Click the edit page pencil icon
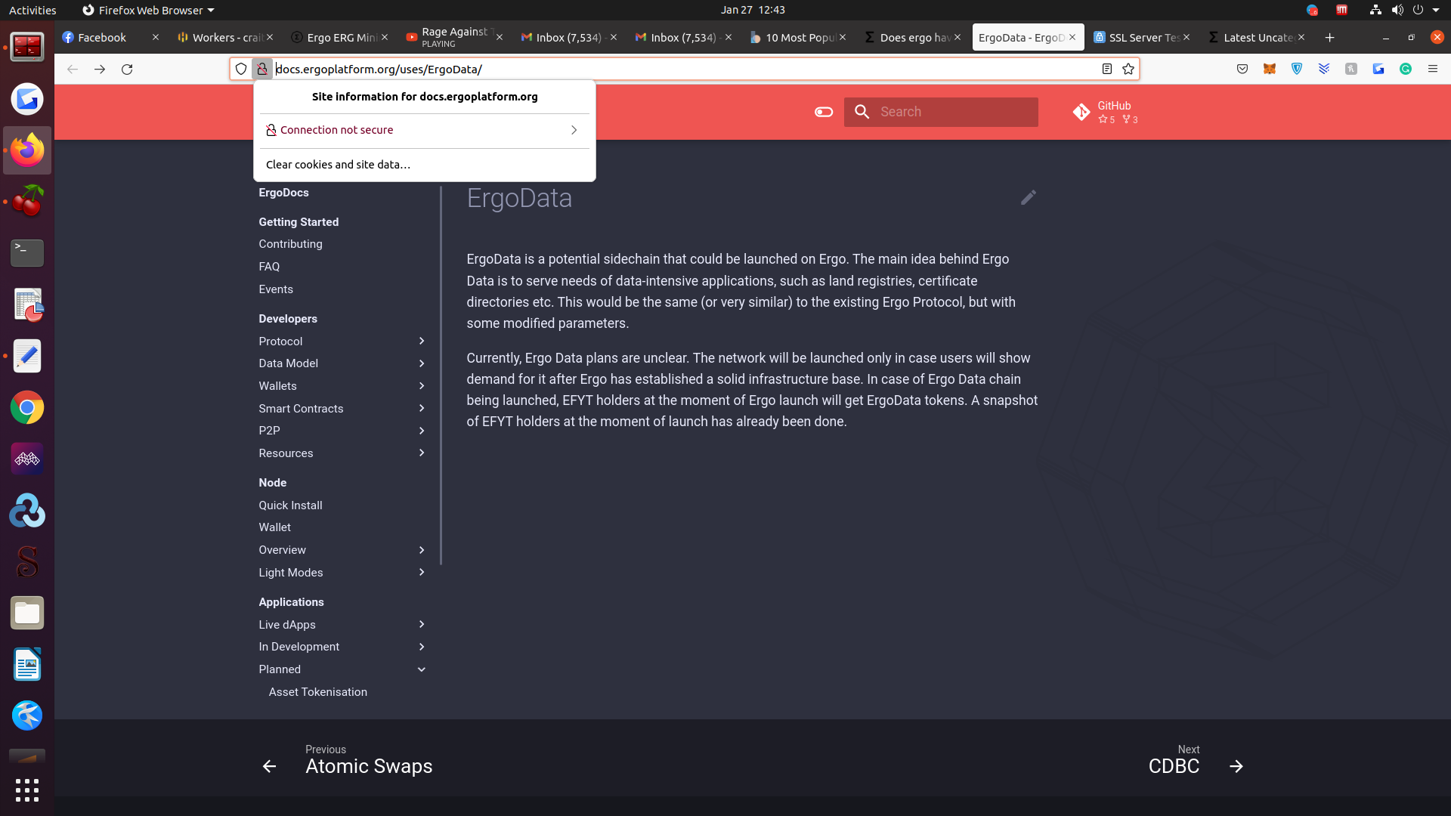The image size is (1451, 816). coord(1028,198)
